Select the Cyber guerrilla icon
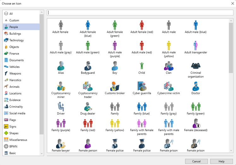Screen dimensions: 236x165 point(142,86)
